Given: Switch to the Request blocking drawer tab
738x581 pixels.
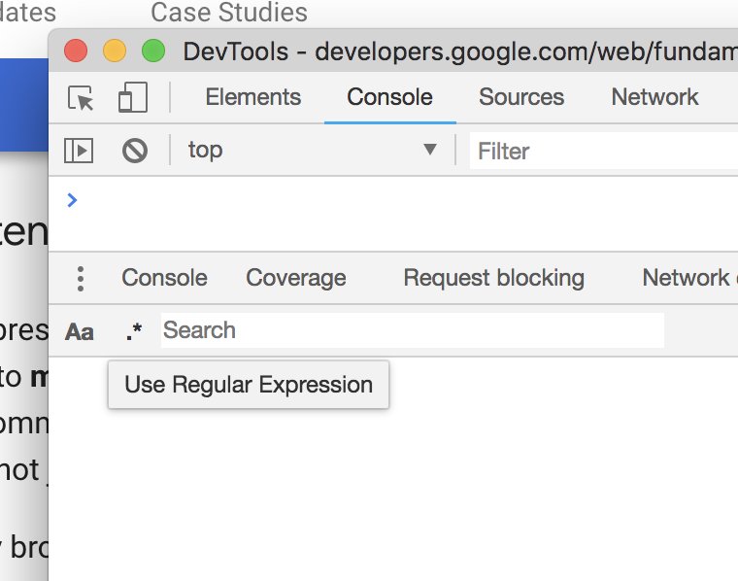Looking at the screenshot, I should (493, 278).
